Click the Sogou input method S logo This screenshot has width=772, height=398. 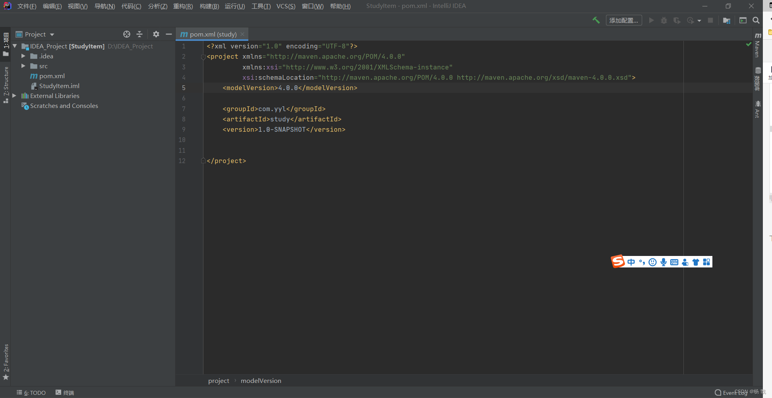(x=618, y=261)
